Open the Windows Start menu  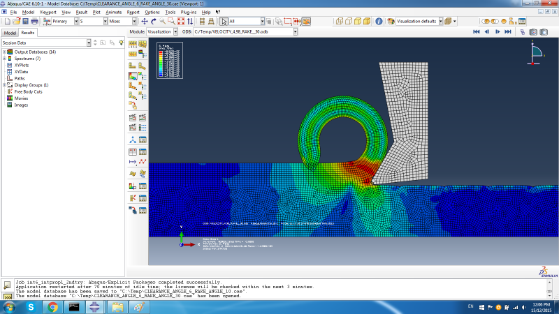[9, 307]
